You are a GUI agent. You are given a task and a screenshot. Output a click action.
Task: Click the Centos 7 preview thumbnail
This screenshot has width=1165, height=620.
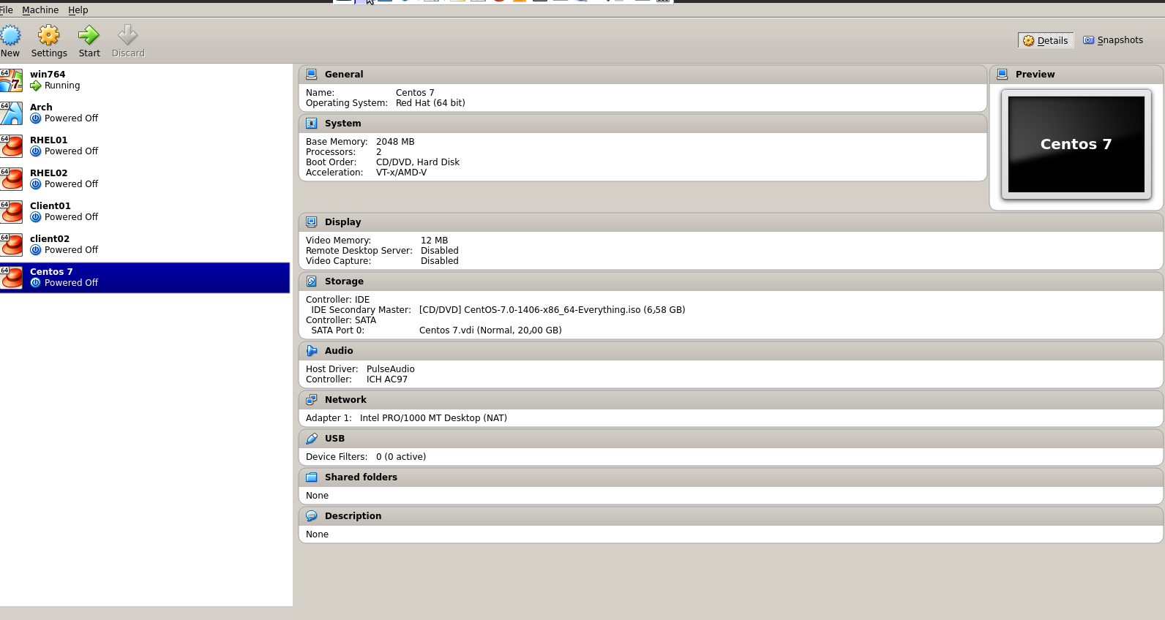coord(1076,144)
